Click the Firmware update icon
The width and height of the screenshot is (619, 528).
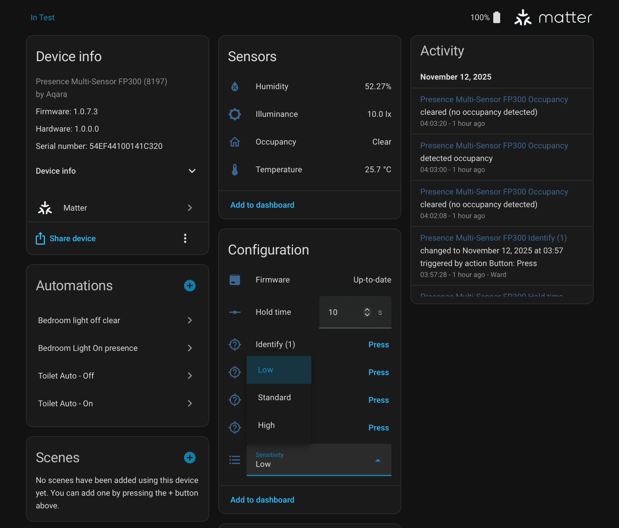(x=235, y=280)
